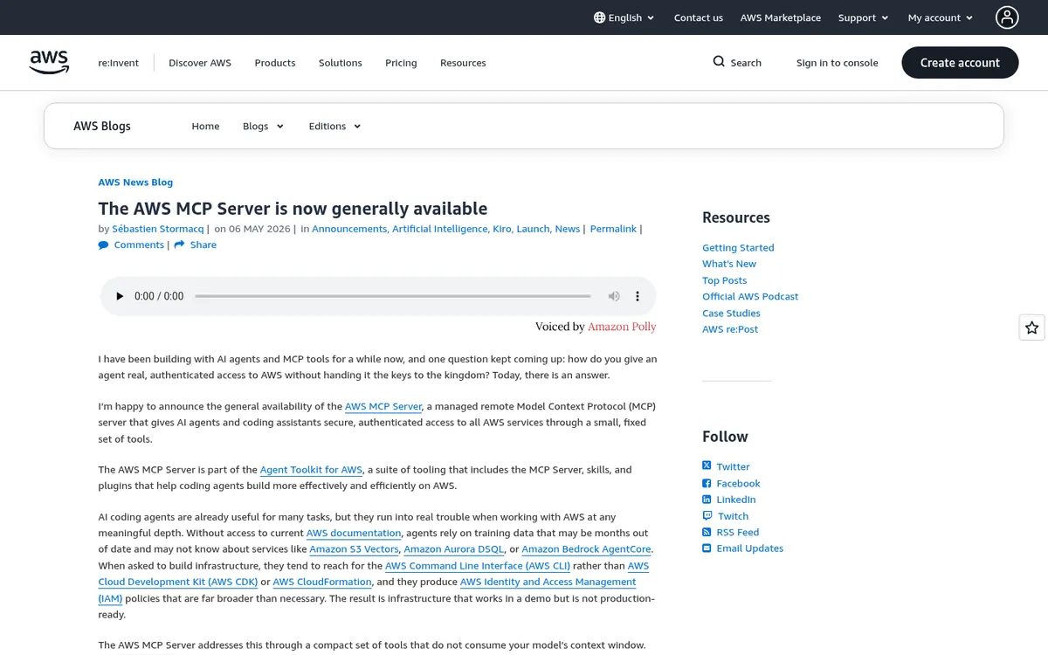Open the Launch category link
Viewport: 1048px width, 655px height.
click(533, 229)
